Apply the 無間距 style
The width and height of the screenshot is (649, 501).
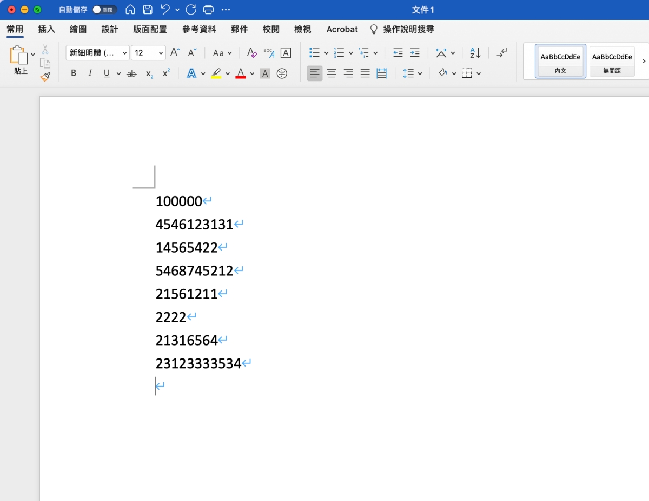(612, 61)
